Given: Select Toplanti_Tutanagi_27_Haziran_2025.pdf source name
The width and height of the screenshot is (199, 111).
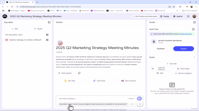Looking at the screenshot, I should pos(25,40).
